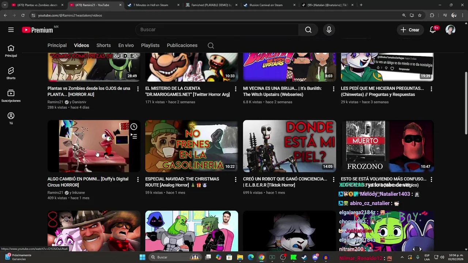Open options for ALGO CAMBIÓ EN POMNI video
This screenshot has height=263, width=468.
click(x=138, y=179)
